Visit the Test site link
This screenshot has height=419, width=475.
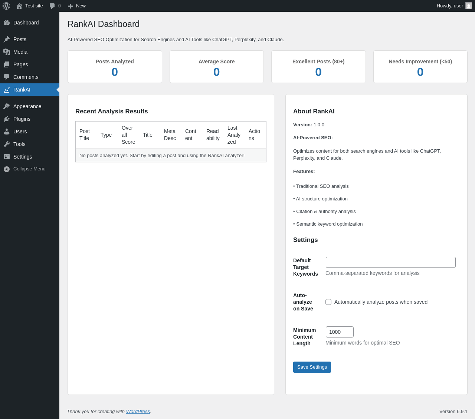(x=34, y=6)
